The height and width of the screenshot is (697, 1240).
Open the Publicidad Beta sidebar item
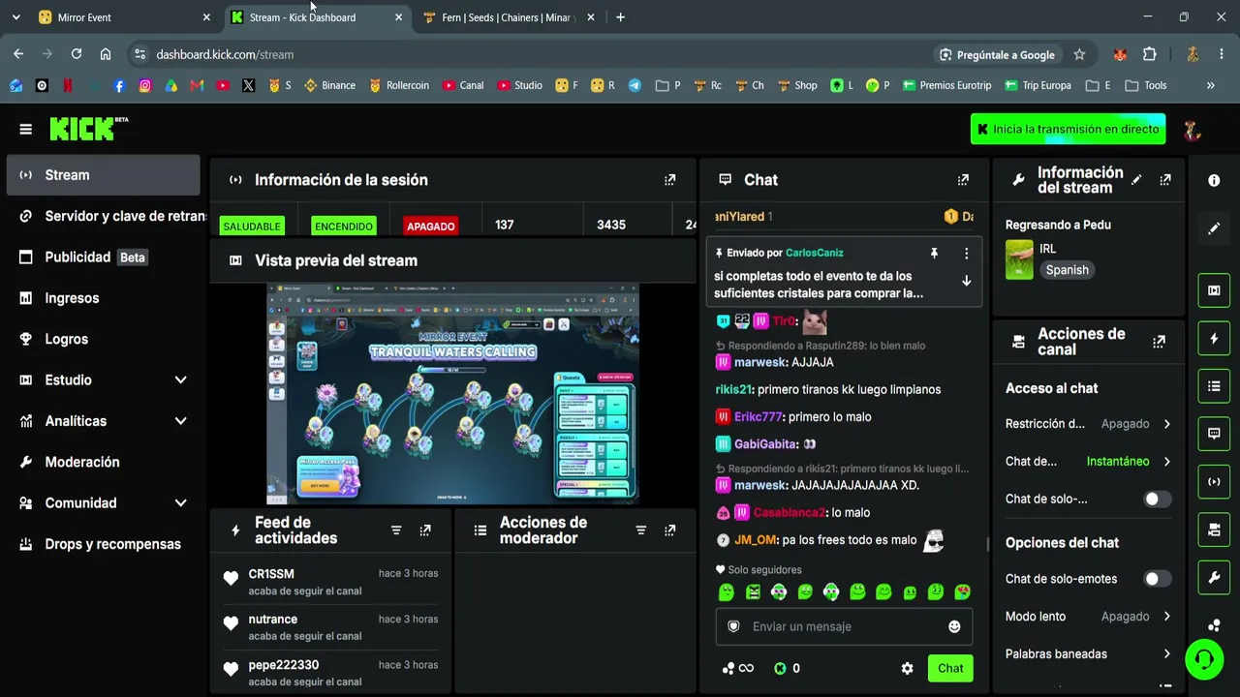click(104, 258)
